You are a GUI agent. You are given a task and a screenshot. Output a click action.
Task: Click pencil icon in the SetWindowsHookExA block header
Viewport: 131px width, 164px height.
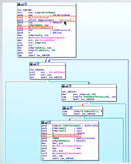click(46, 122)
